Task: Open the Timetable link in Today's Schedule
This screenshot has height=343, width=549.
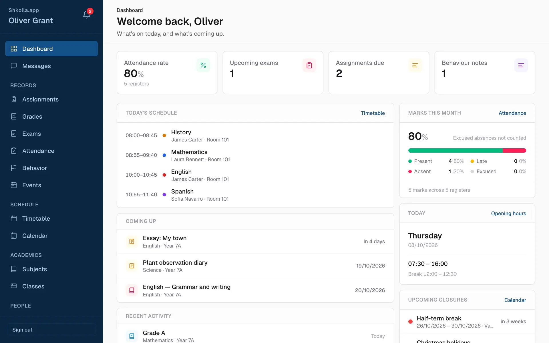Action: point(373,113)
